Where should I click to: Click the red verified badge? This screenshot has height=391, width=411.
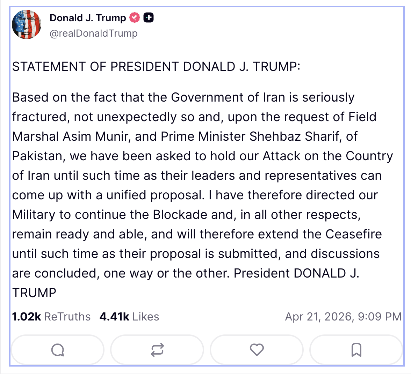click(135, 17)
